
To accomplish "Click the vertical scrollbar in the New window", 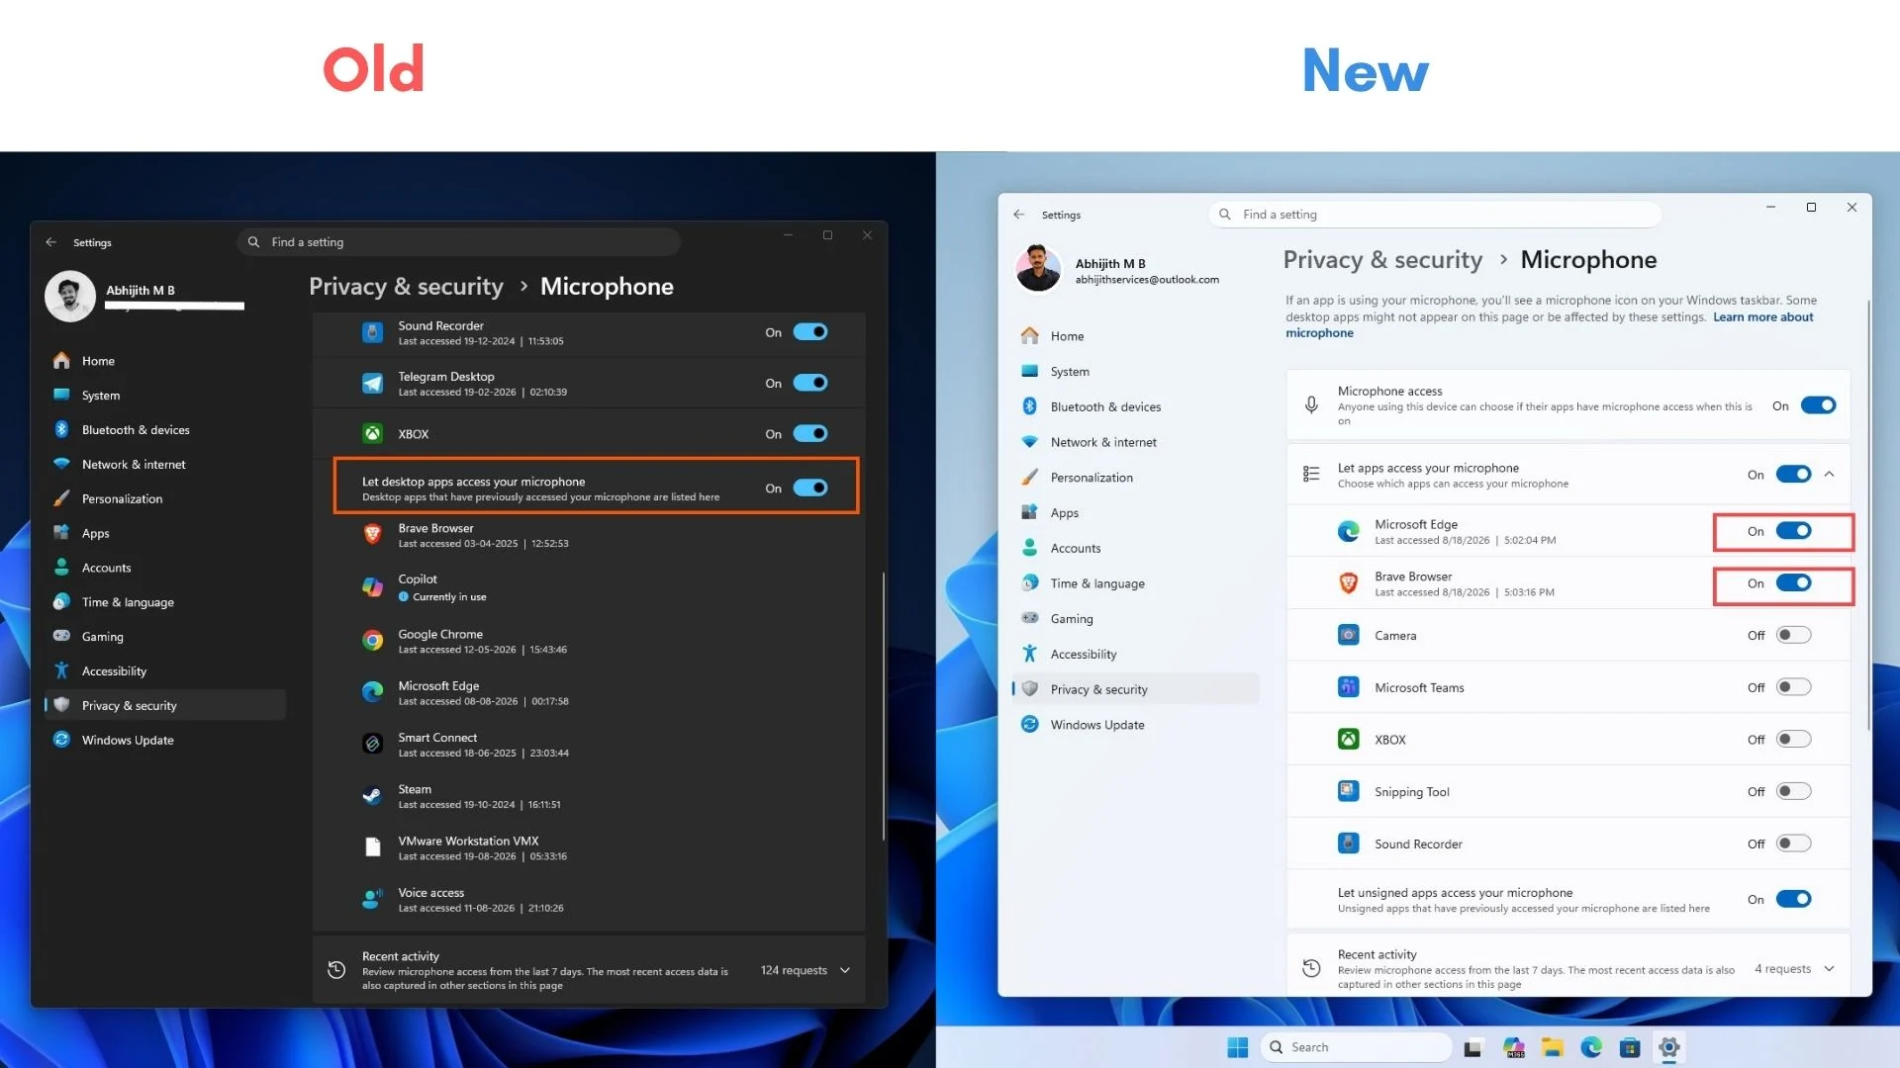I will 1868,514.
